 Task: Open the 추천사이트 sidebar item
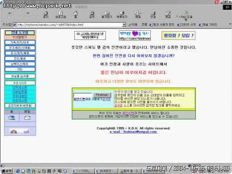pyautogui.click(x=20, y=83)
